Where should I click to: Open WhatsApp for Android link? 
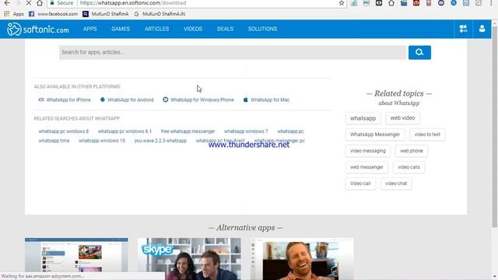[130, 100]
